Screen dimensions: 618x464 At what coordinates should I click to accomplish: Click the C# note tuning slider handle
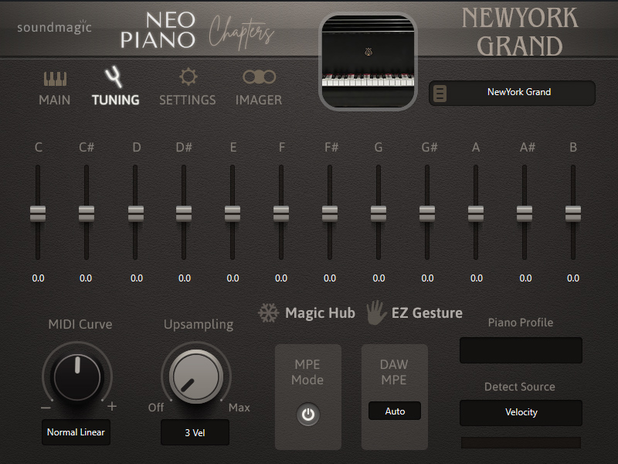coord(87,213)
